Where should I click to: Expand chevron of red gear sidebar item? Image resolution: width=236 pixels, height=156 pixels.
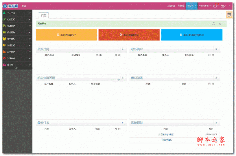pyautogui.click(x=29, y=58)
